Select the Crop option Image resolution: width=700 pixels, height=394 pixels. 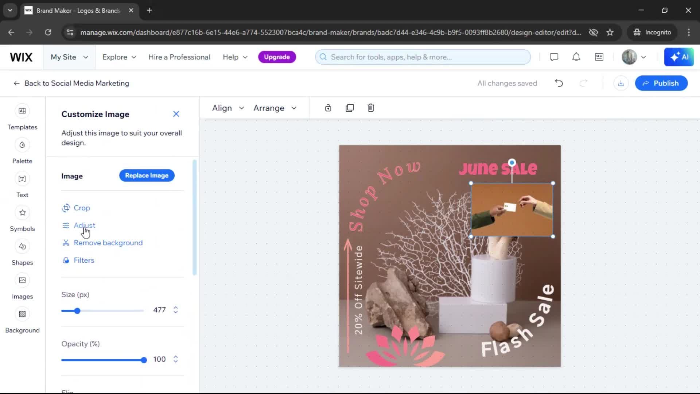[x=76, y=208]
